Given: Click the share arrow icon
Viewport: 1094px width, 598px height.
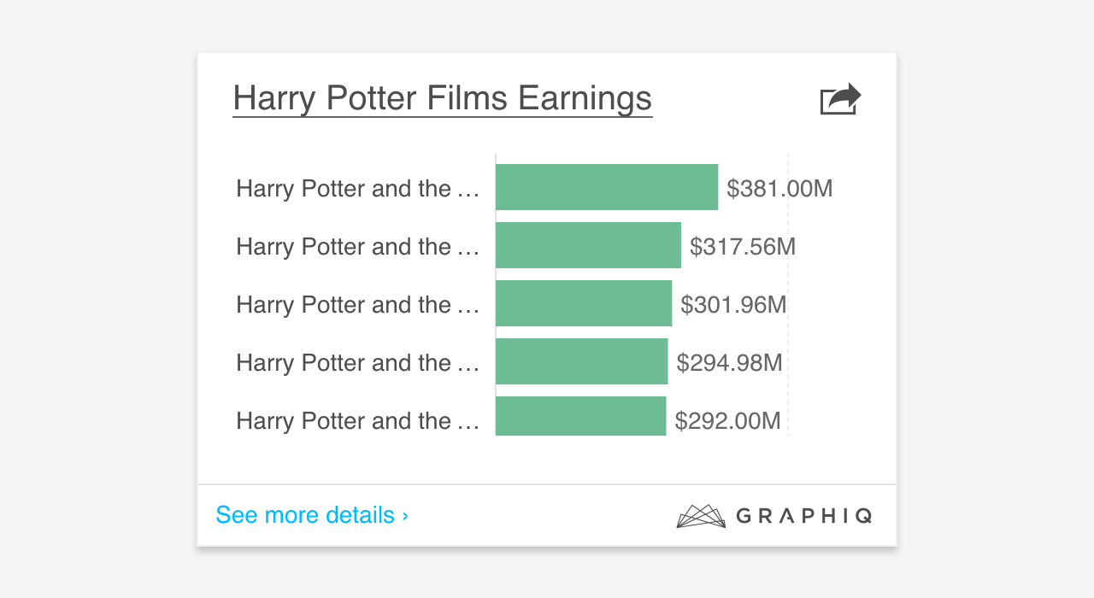Looking at the screenshot, I should coord(840,99).
